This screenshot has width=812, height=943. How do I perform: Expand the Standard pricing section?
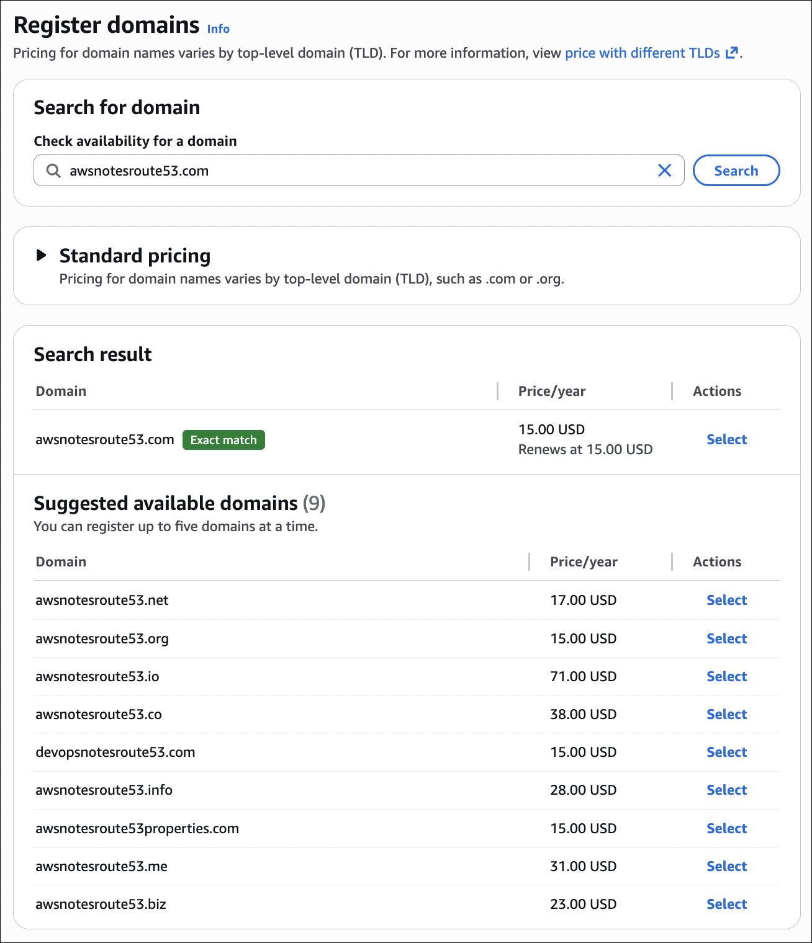pyautogui.click(x=42, y=255)
